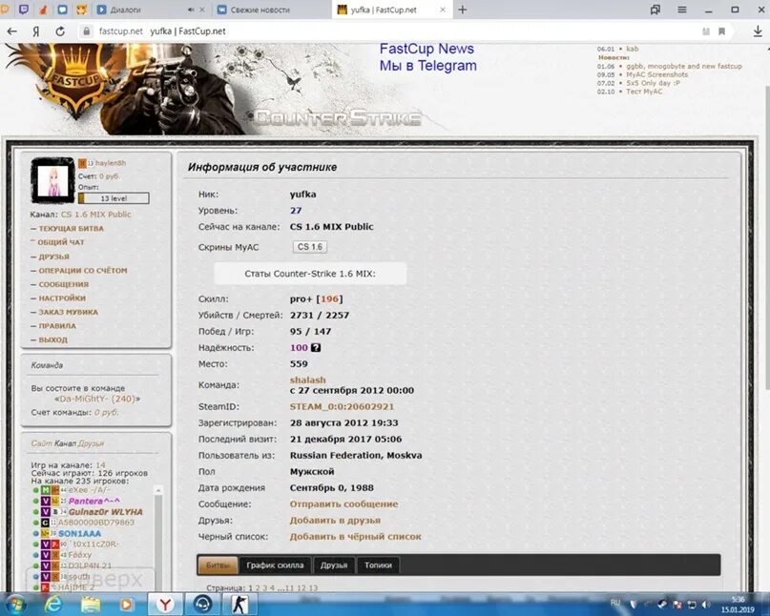Click Добавить в чёрный список

(355, 537)
